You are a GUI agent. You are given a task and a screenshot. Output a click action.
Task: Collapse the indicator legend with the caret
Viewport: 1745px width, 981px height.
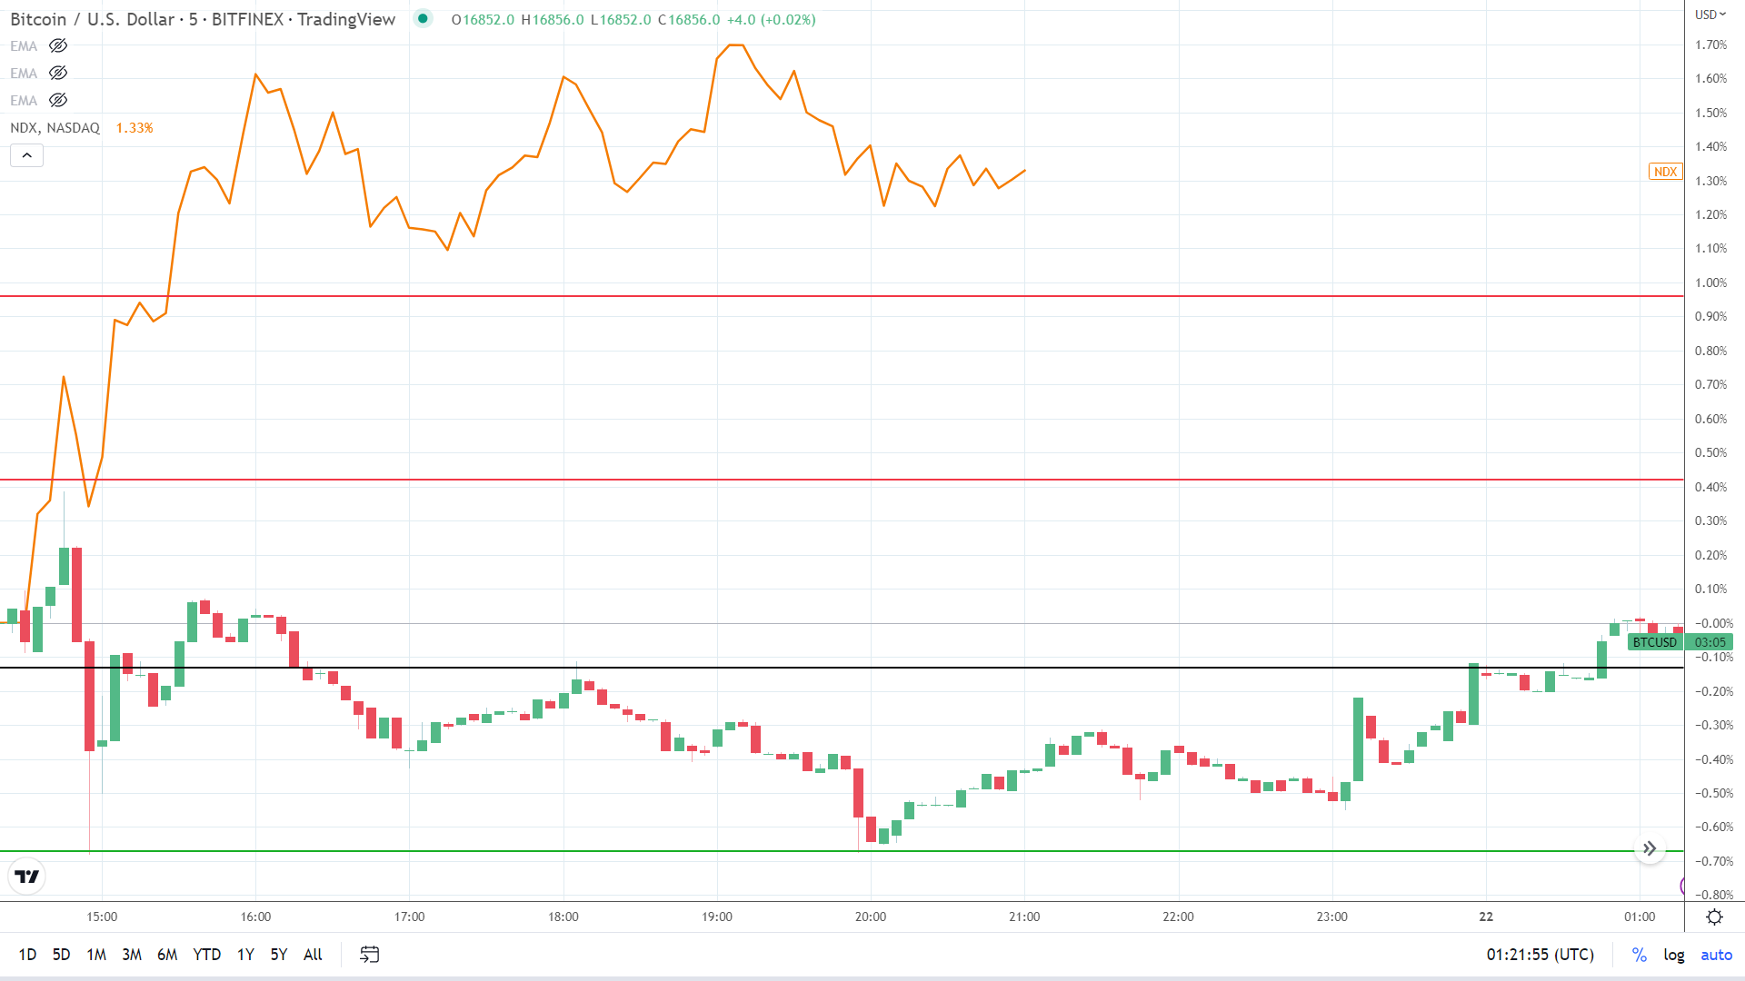point(27,155)
